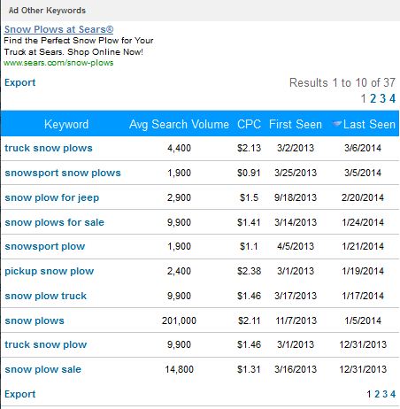Go to page 3 in bottom pagination
400x409 pixels.
coord(385,394)
